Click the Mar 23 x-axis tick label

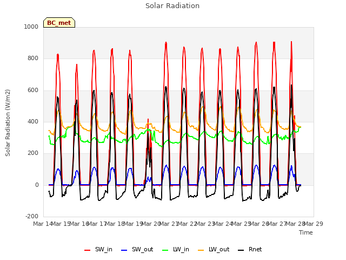click(x=205, y=224)
